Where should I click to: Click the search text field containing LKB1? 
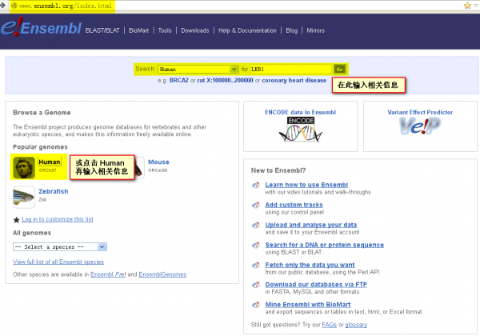pyautogui.click(x=291, y=69)
